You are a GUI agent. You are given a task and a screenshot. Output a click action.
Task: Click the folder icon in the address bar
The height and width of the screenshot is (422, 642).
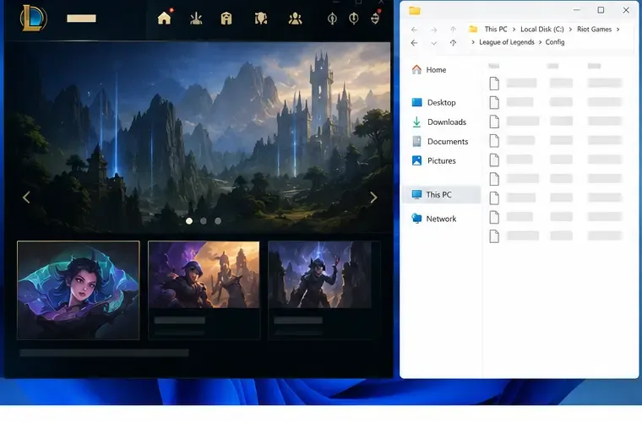coord(473,29)
